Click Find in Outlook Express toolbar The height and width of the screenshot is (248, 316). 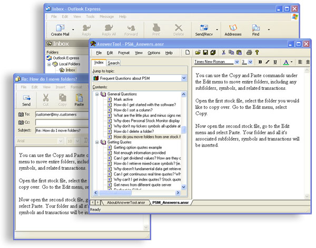(255, 30)
